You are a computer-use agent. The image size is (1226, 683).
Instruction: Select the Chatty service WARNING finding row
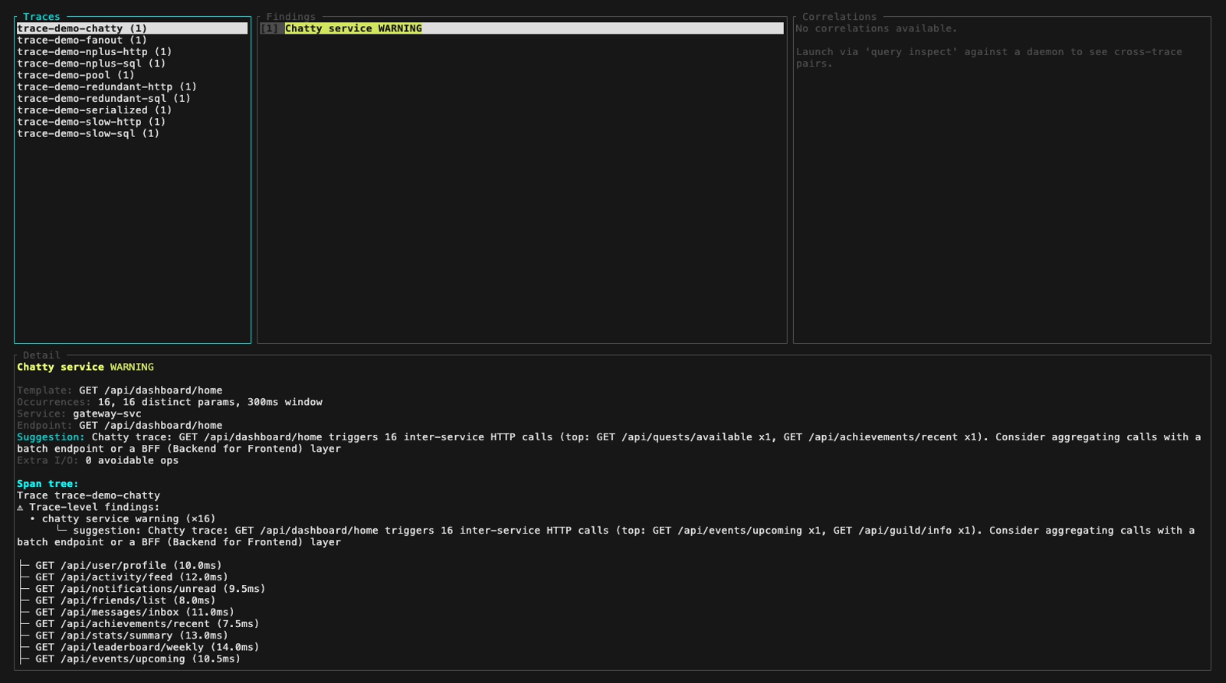522,28
